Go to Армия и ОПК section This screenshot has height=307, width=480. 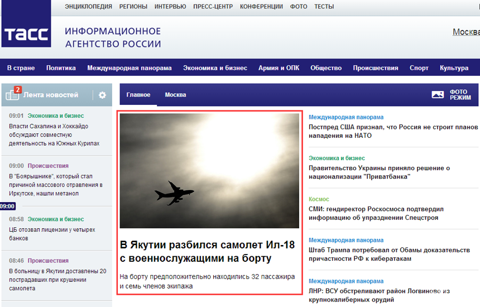click(279, 68)
